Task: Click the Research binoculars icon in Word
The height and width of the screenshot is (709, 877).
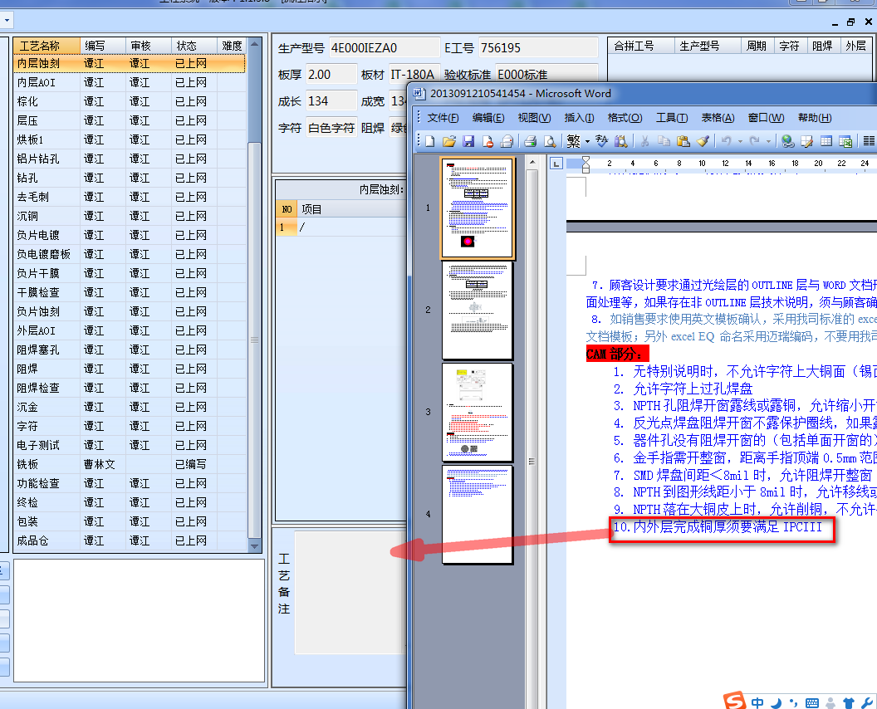Action: click(x=621, y=141)
